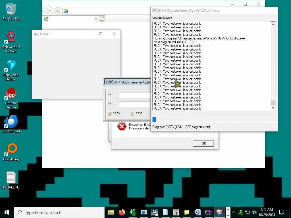Click the new tab button in Internet Explorer
The width and height of the screenshot is (291, 218).
tap(102, 19)
